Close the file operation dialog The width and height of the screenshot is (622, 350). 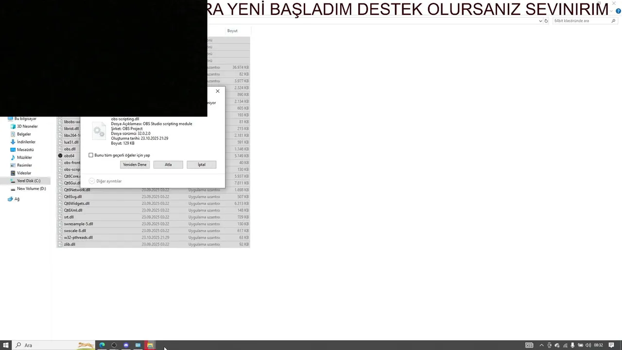pos(218,91)
